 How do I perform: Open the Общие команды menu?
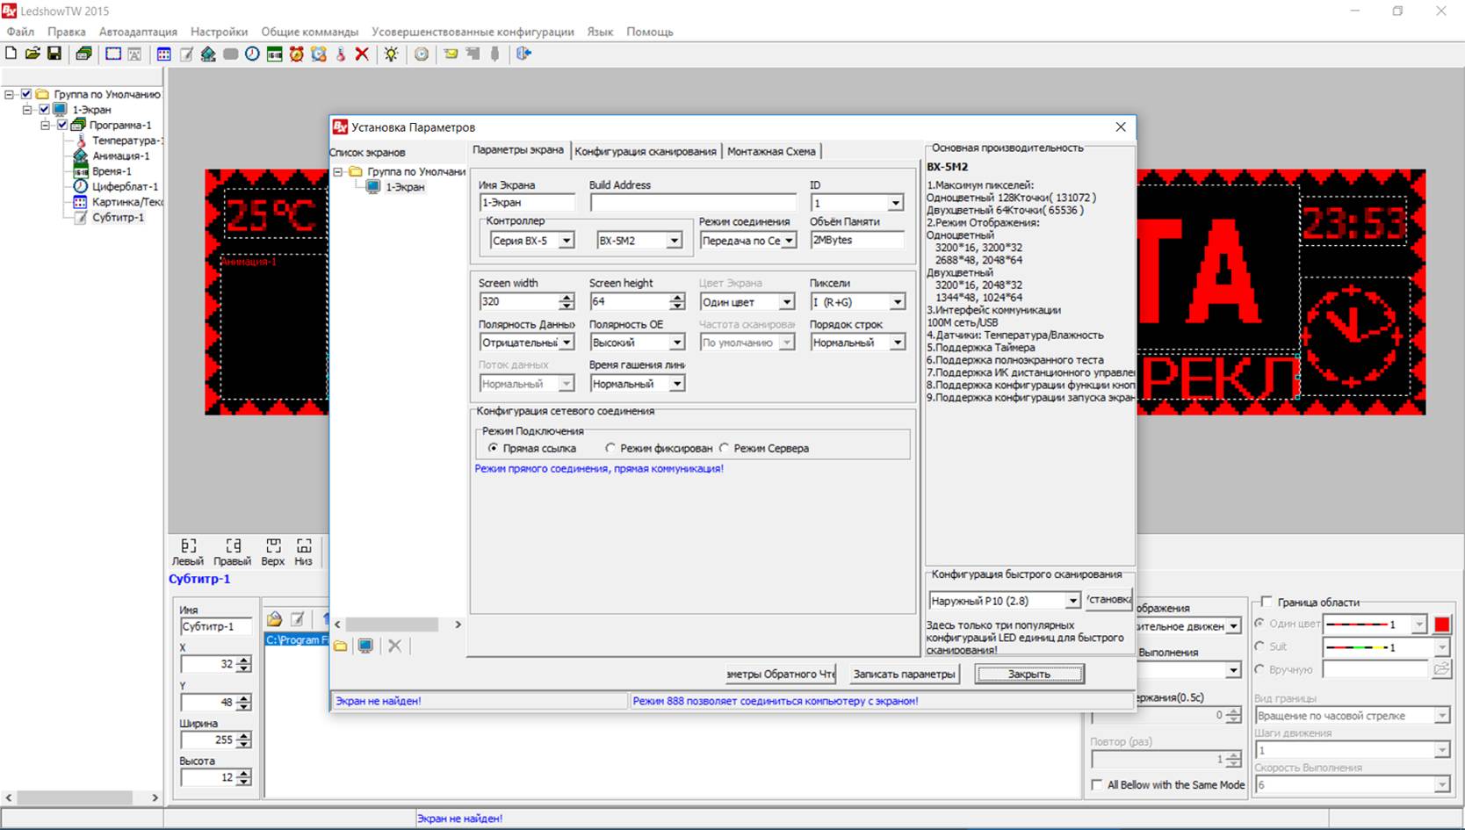tap(310, 32)
